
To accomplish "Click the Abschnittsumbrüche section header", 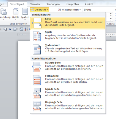I will click(x=44, y=59).
